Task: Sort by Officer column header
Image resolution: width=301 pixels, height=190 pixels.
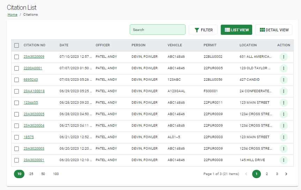Action: [x=103, y=45]
